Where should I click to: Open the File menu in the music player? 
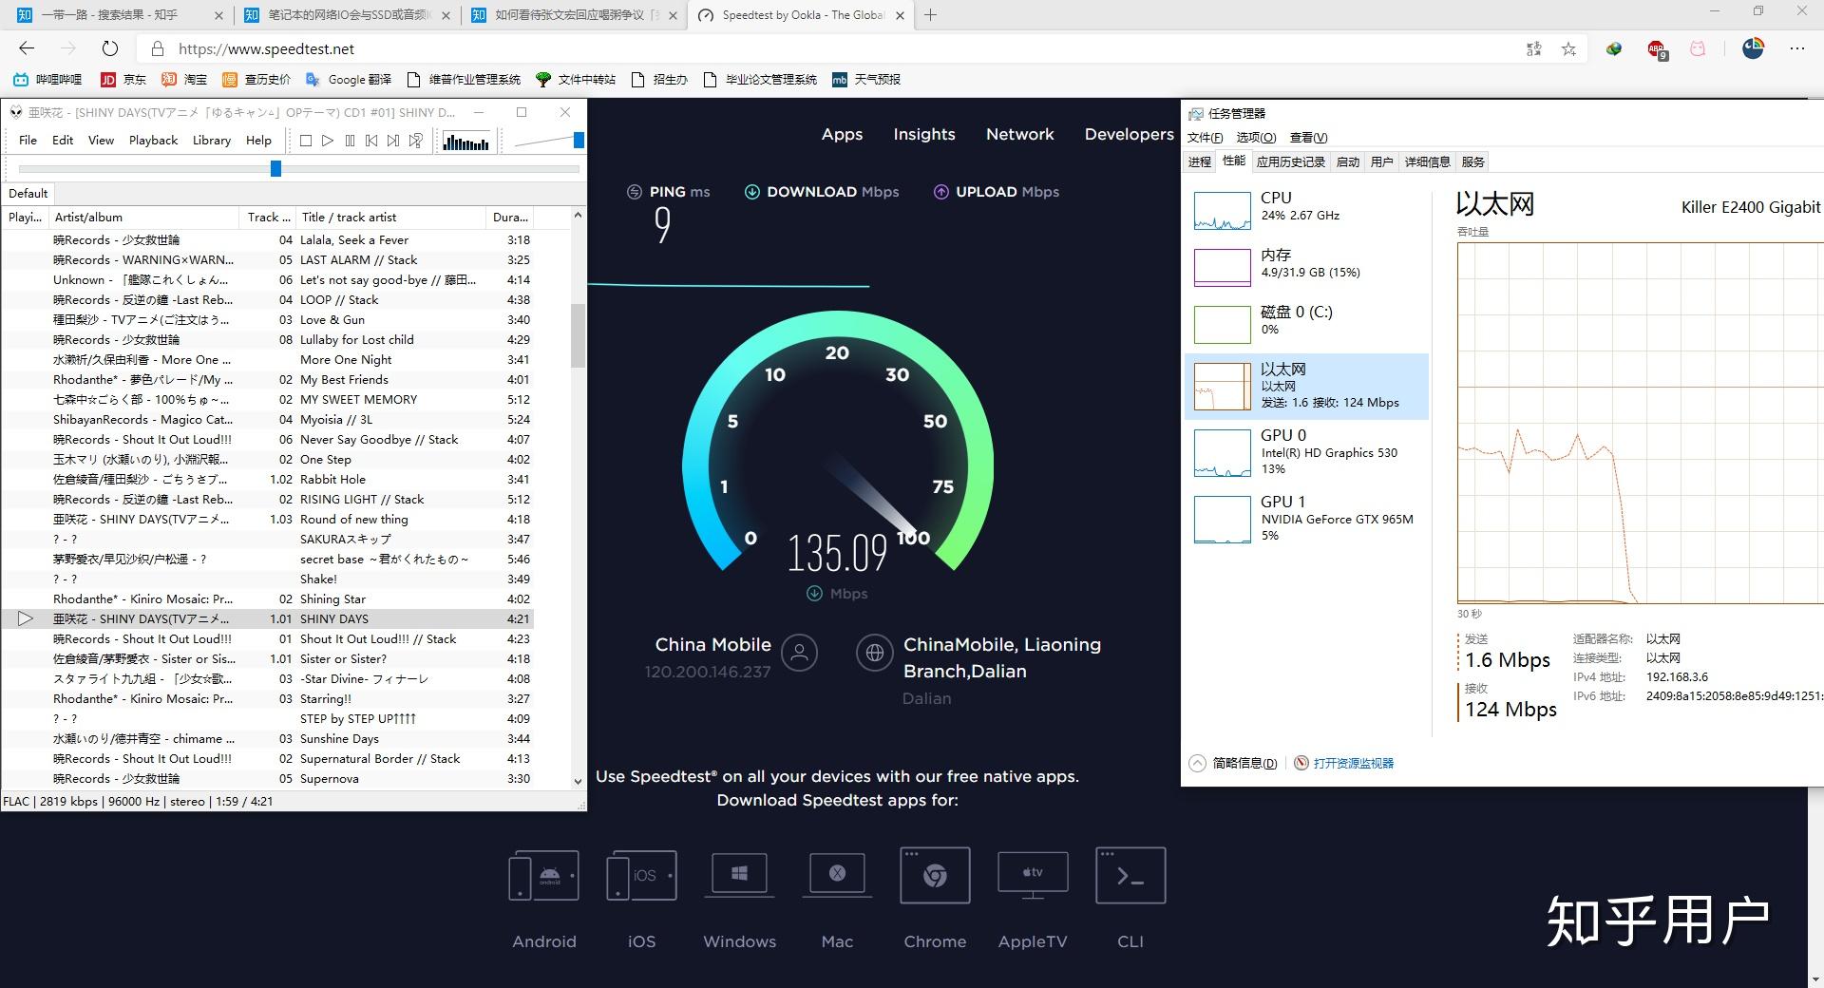(28, 140)
